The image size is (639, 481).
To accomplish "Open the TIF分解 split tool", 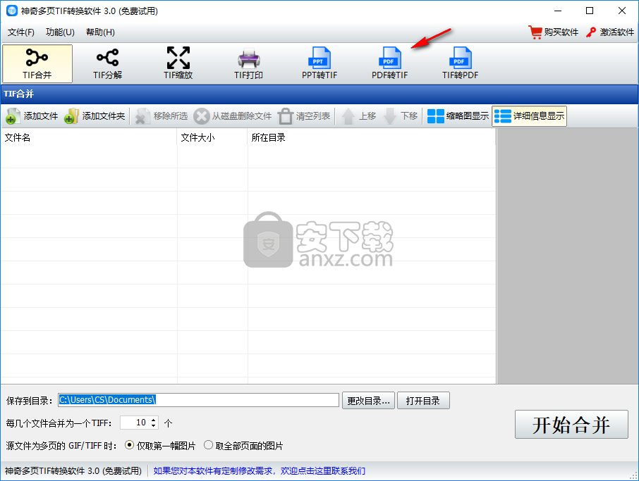I will click(108, 64).
